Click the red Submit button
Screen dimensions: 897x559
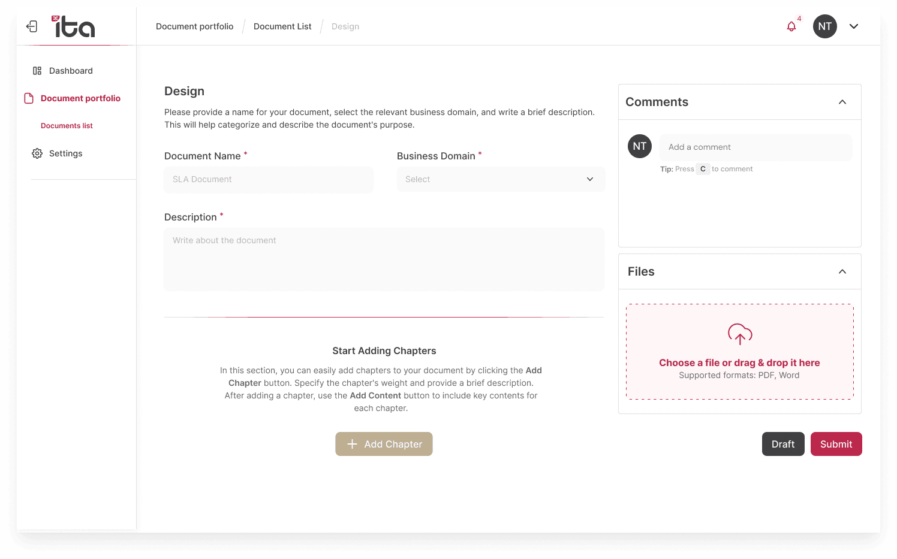[x=836, y=444]
